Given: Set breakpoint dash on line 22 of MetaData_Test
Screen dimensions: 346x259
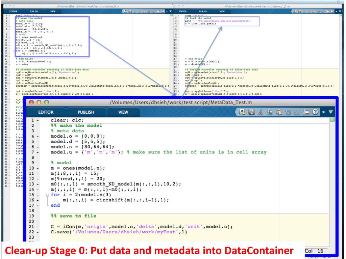Looking at the screenshot, I should tap(38, 232).
